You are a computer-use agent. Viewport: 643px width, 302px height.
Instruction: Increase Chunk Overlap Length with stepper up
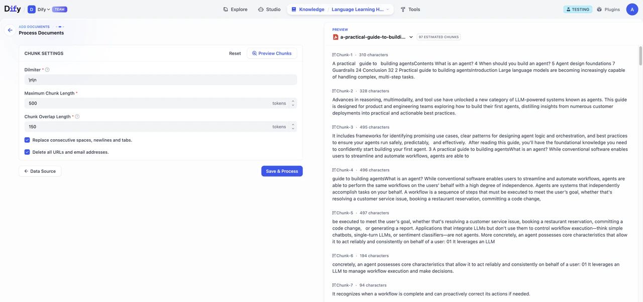pyautogui.click(x=293, y=125)
